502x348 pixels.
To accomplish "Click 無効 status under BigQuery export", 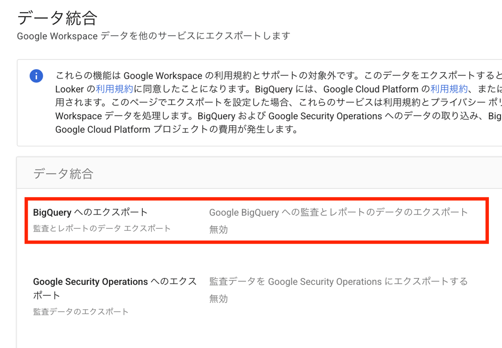I will [218, 230].
